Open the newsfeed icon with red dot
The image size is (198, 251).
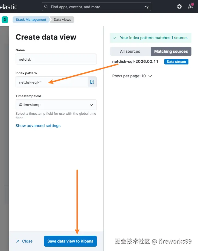191,7
